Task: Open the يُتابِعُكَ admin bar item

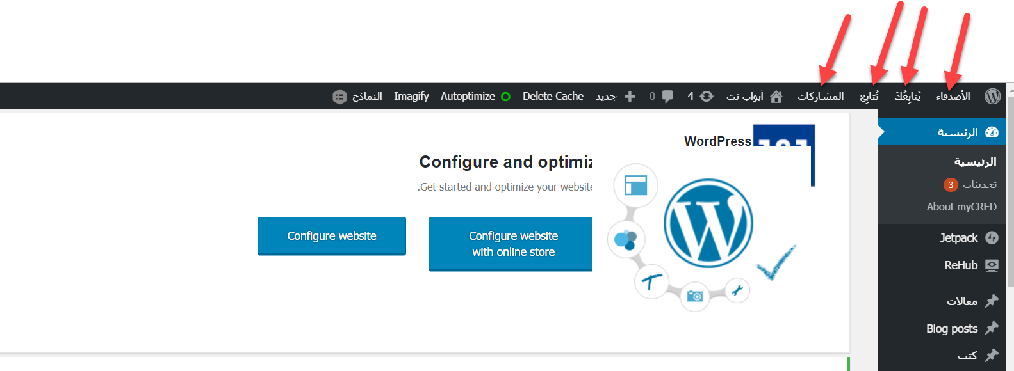Action: click(907, 96)
